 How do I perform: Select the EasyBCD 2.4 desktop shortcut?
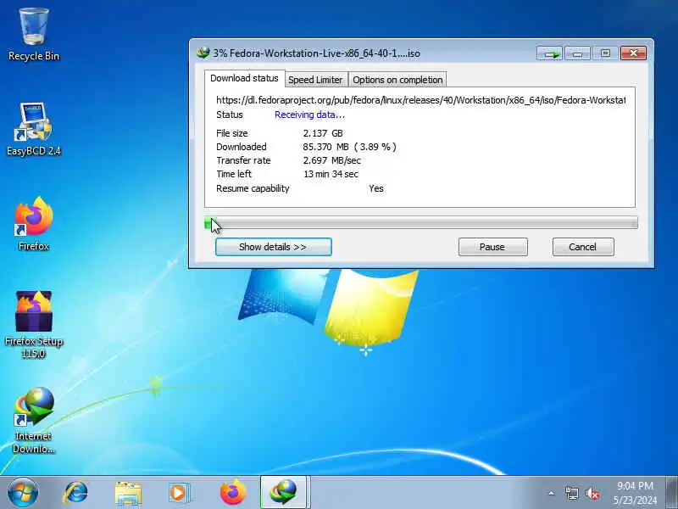coord(34,130)
